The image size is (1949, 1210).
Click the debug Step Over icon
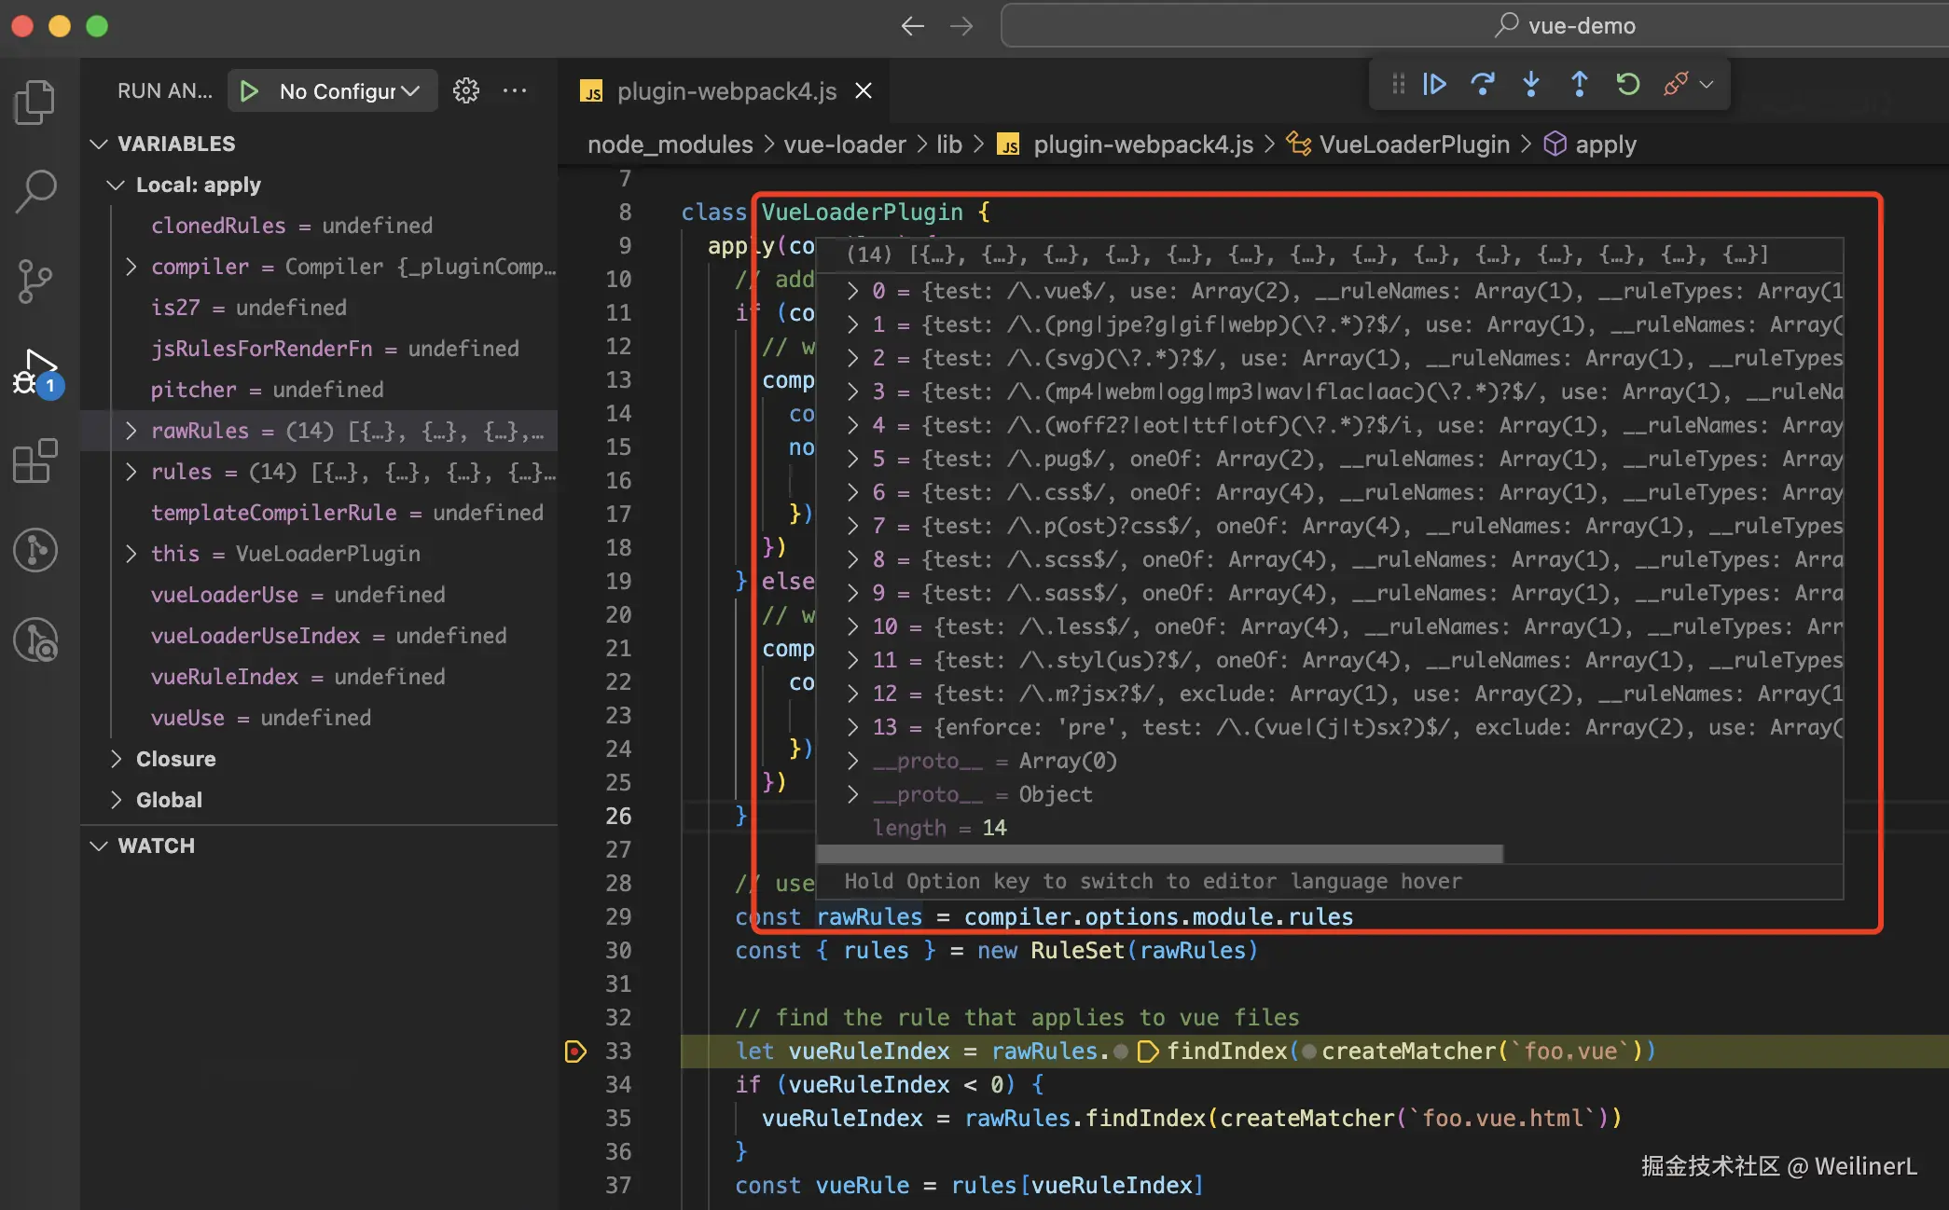[1483, 85]
